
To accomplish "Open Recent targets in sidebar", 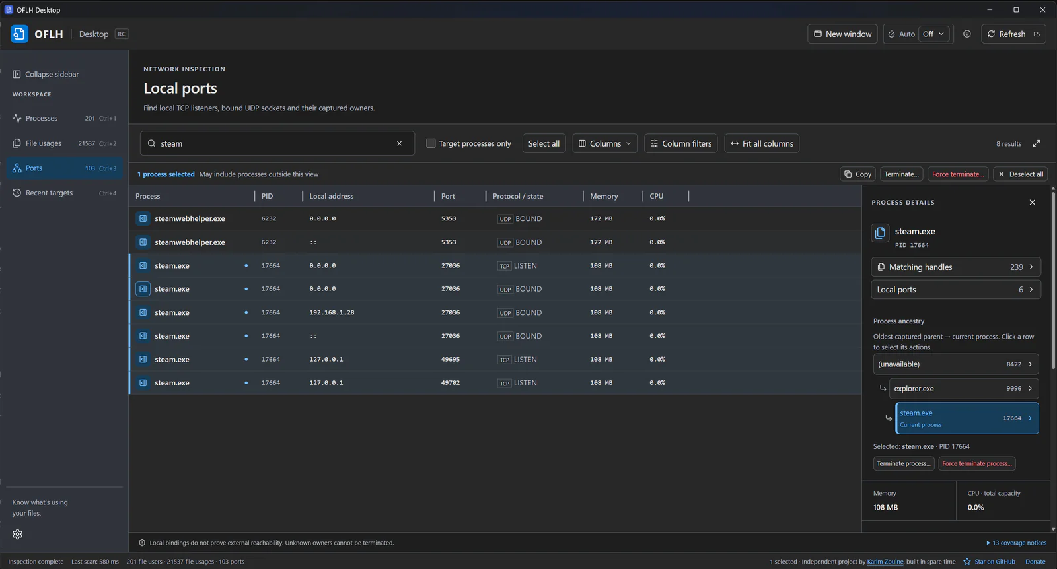I will (x=65, y=193).
